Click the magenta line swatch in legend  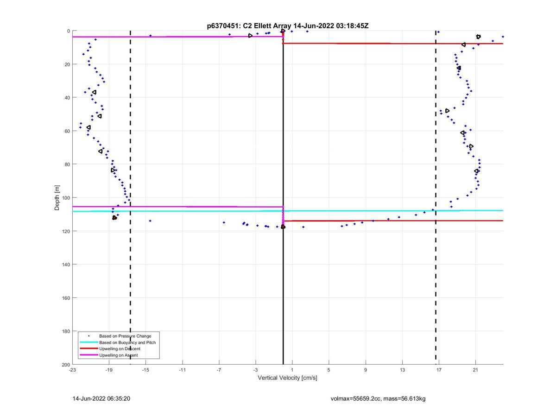(88, 355)
